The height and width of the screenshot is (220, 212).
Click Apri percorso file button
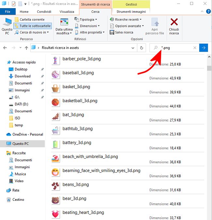(155, 26)
